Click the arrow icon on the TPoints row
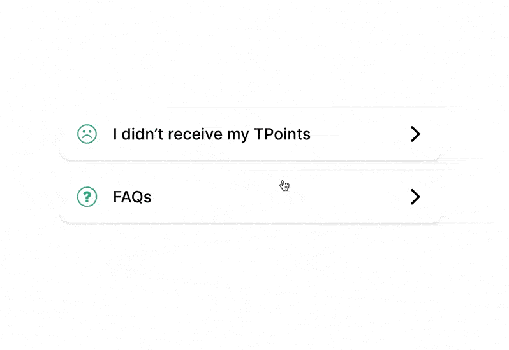The image size is (509, 350). click(415, 134)
